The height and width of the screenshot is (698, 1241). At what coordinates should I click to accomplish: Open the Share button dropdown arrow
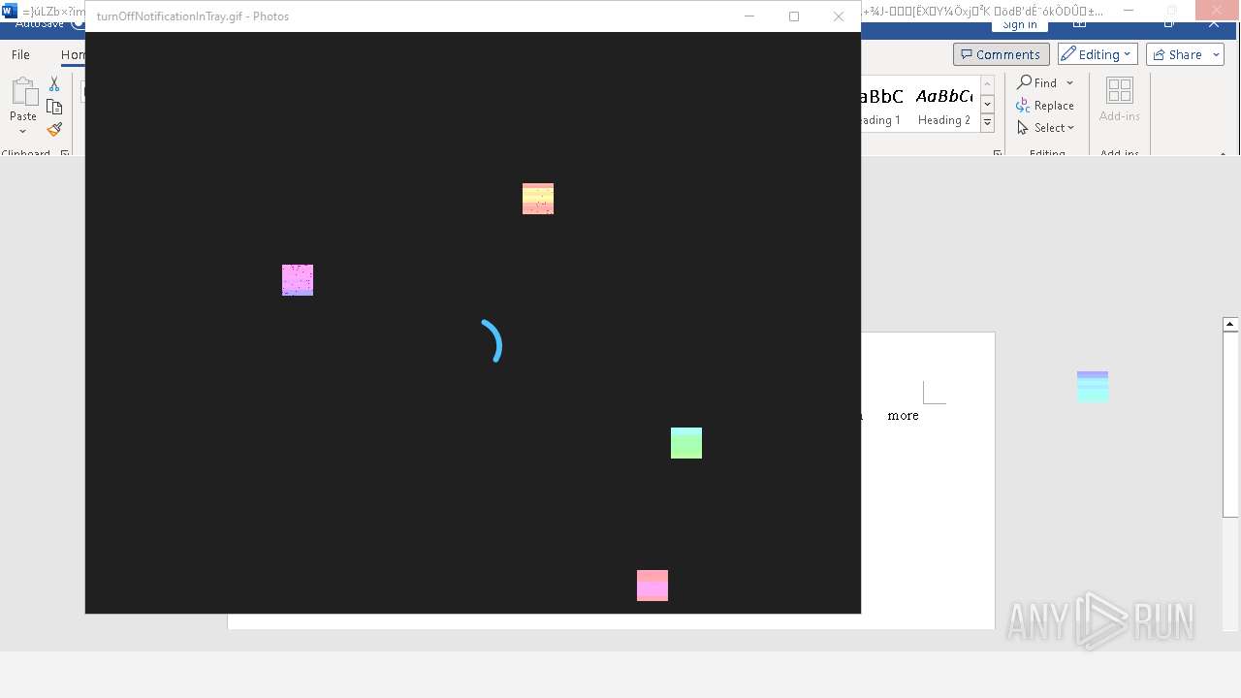tap(1216, 54)
